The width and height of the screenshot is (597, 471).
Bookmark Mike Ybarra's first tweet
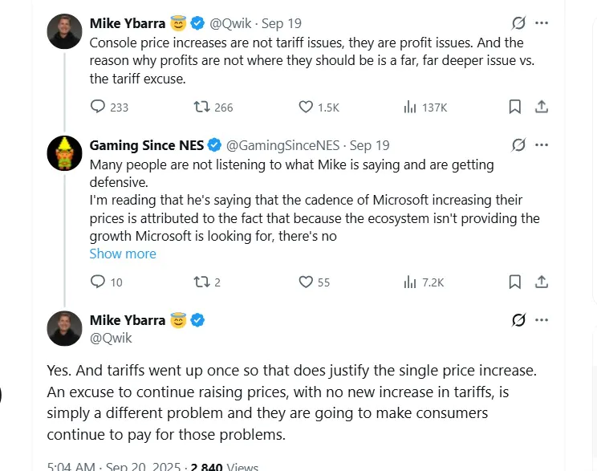(x=515, y=107)
